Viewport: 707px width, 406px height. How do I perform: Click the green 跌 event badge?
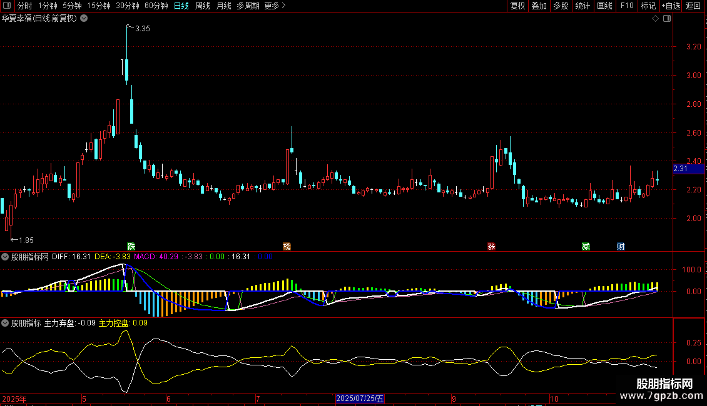pos(131,246)
